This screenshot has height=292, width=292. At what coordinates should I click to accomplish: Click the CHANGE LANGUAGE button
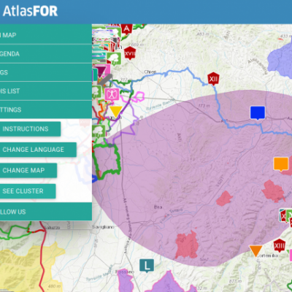tap(38, 150)
